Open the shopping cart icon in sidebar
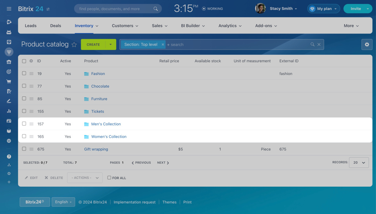The width and height of the screenshot is (376, 214). 9,81
